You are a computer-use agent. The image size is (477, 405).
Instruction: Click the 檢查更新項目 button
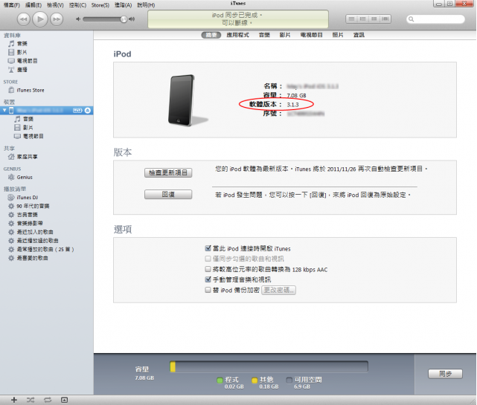tap(168, 172)
